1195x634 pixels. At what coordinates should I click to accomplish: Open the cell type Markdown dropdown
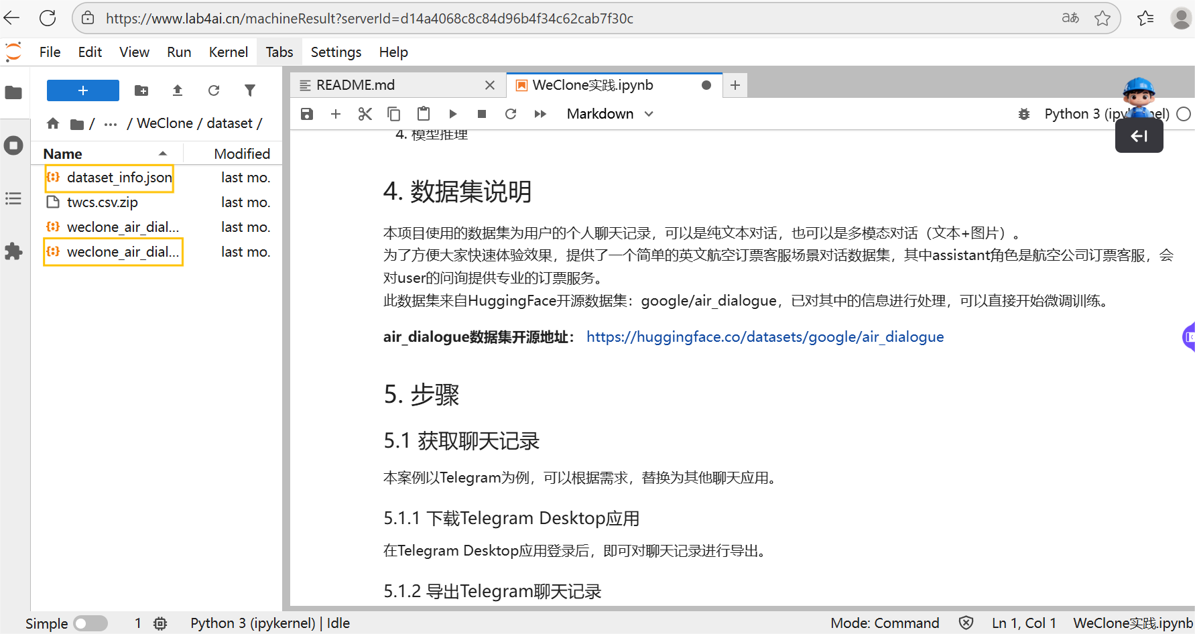[x=609, y=114]
